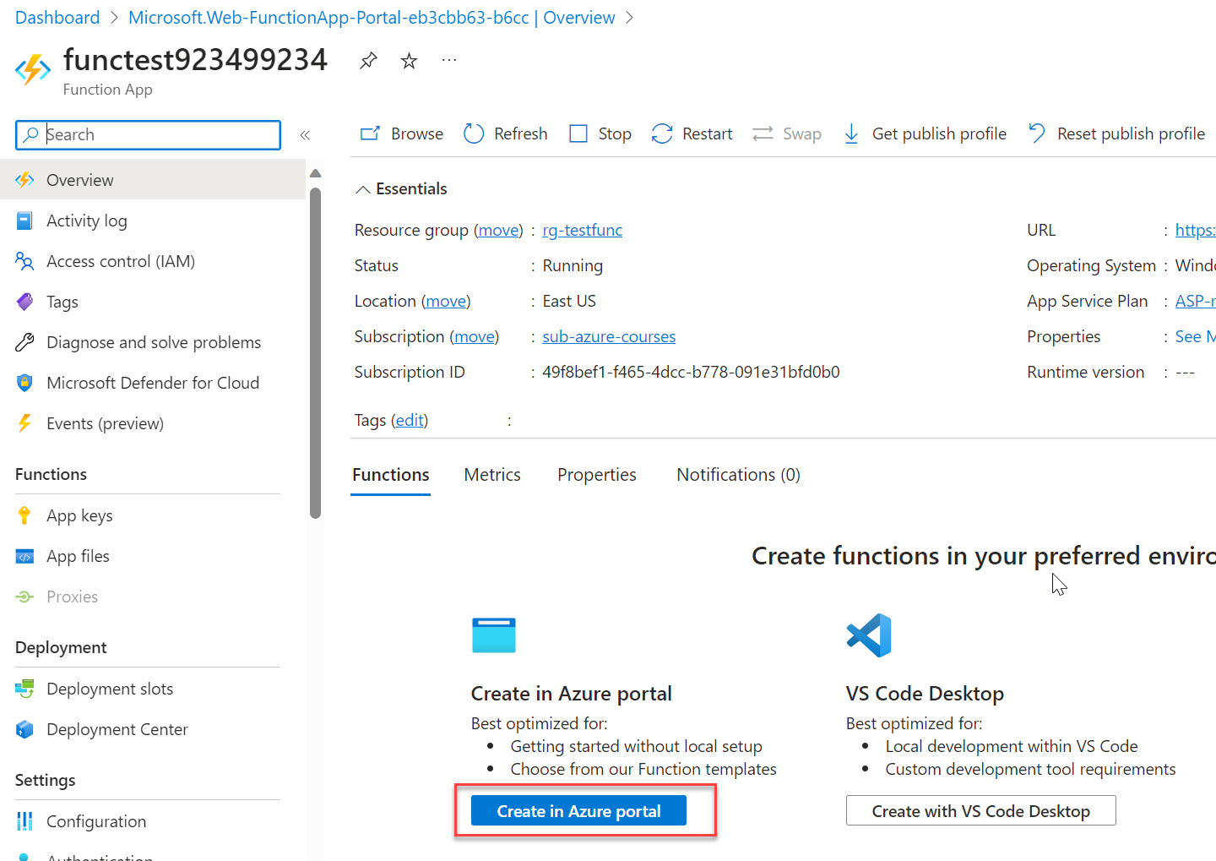Stop the function app
This screenshot has width=1216, height=861.
coord(600,134)
